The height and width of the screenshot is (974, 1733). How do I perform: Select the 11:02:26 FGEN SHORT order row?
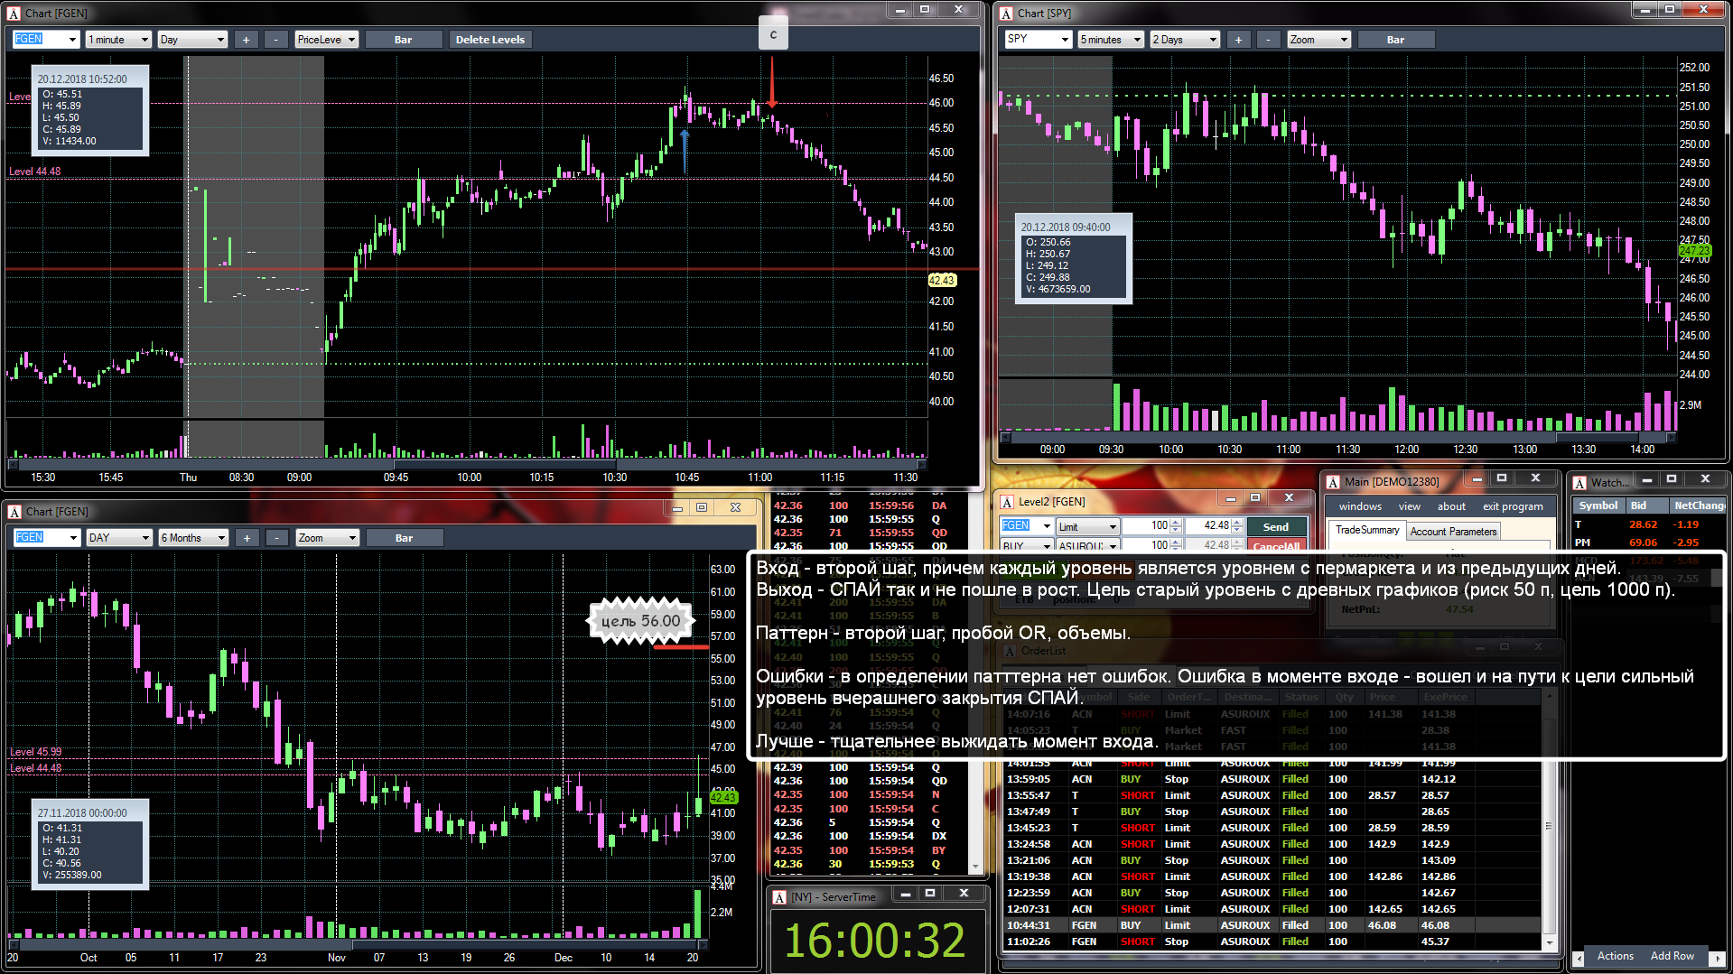[1272, 942]
